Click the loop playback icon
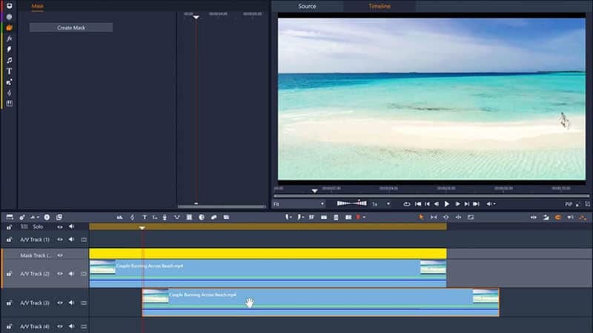Screen dimensions: 593x333 pos(406,203)
